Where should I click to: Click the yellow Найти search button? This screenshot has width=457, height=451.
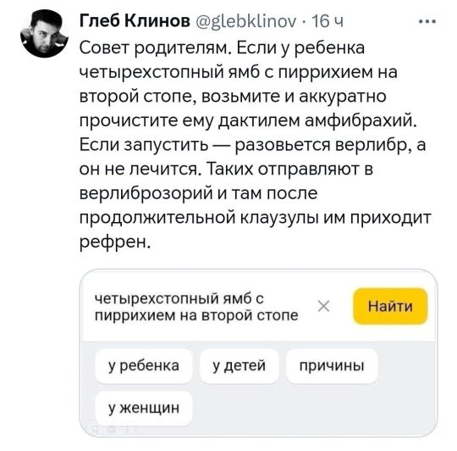pyautogui.click(x=390, y=306)
